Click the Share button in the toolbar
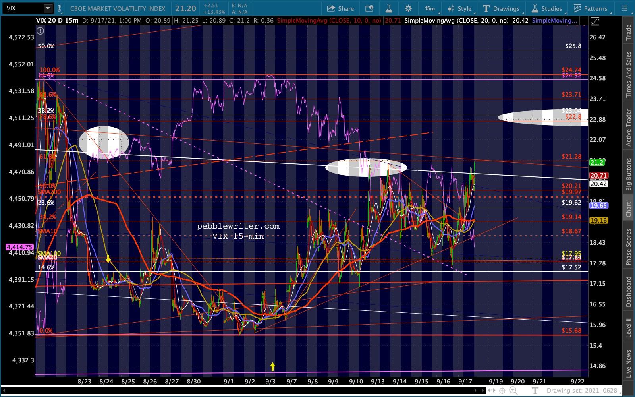Screen dimensions: 635x397 click(340, 8)
